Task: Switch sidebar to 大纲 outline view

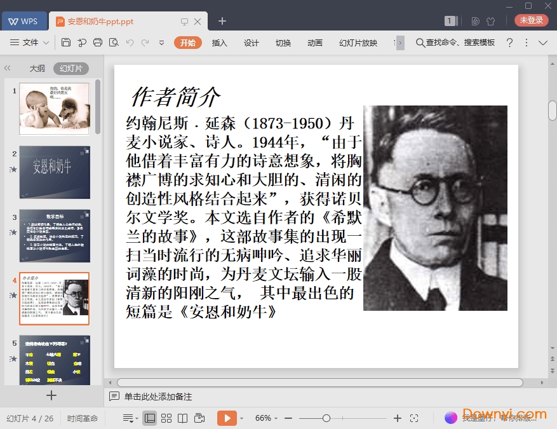Action: pos(37,69)
